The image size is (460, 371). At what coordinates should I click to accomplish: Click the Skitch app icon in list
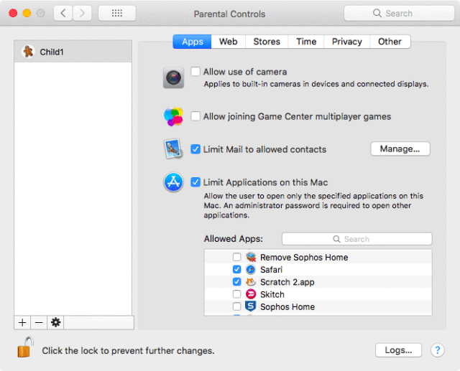[251, 294]
